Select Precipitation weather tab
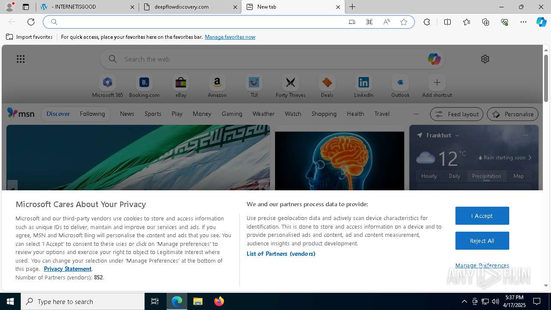 (486, 176)
